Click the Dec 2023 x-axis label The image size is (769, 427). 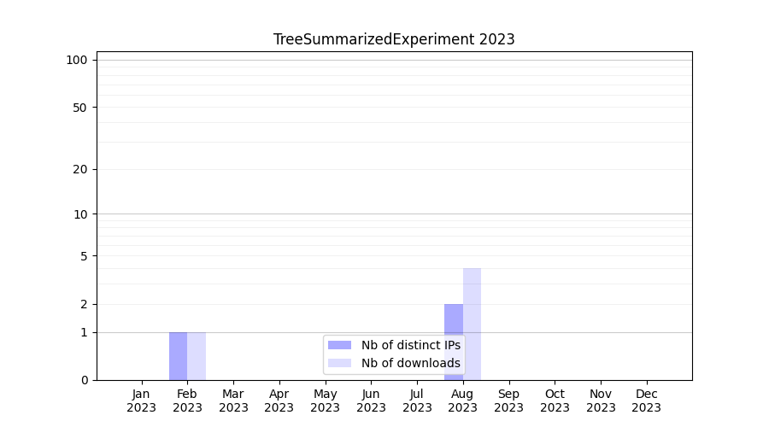coord(646,401)
